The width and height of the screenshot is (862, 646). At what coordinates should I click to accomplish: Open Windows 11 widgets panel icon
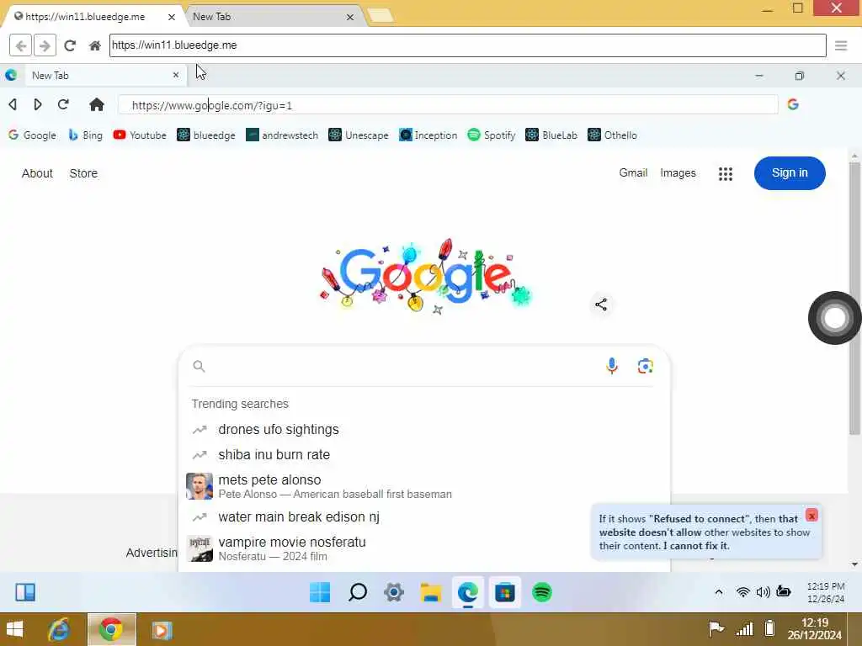coord(25,592)
